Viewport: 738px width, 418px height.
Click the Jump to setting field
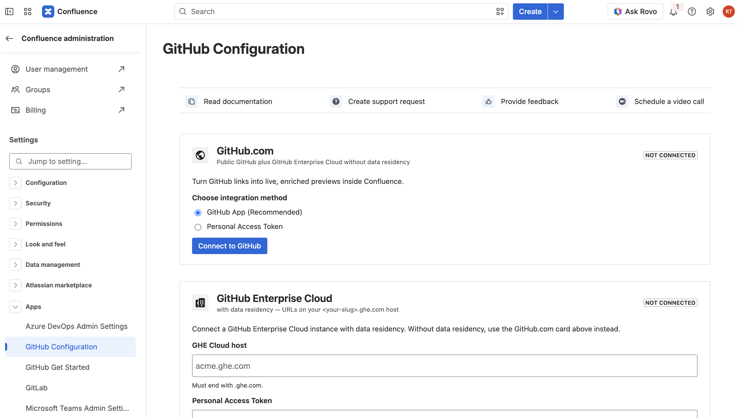coord(70,161)
